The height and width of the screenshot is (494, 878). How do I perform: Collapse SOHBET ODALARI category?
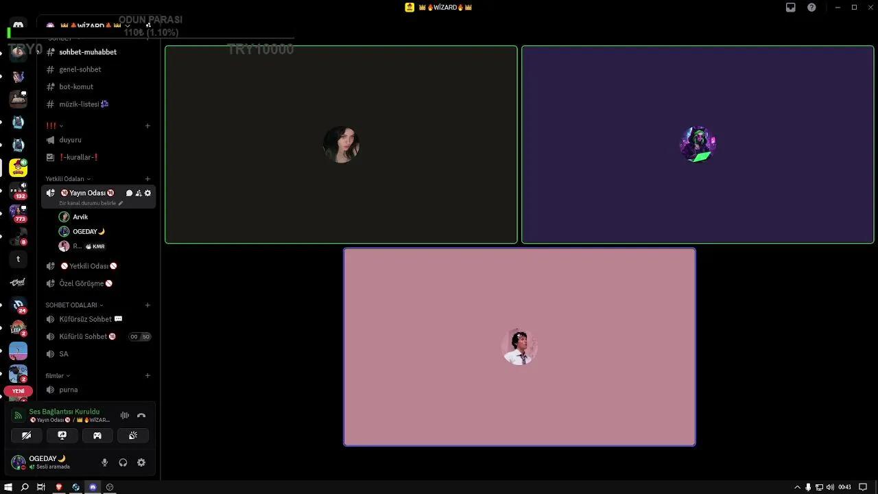pos(74,305)
